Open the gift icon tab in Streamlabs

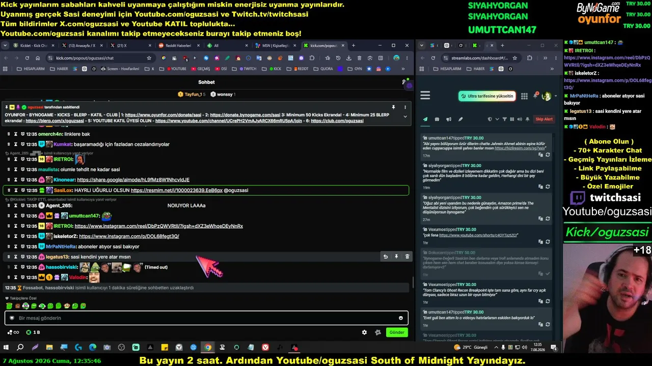click(x=437, y=119)
